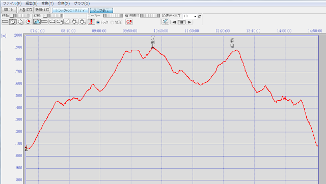Screen dimensions: 326x184
Task: Click the 14:50:00 time axis label
Action: (x=315, y=31)
